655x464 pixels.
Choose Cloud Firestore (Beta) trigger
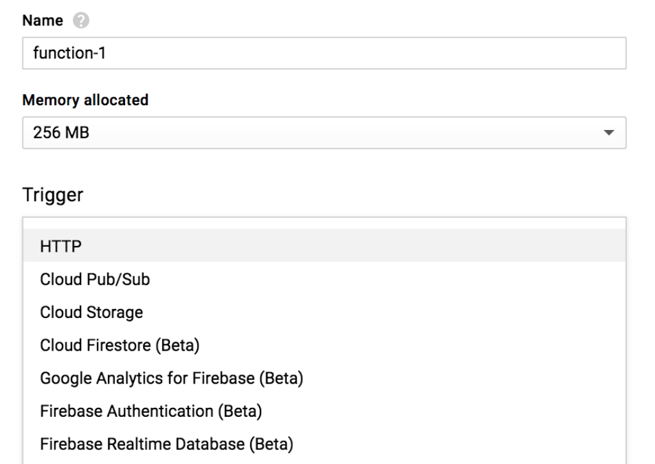coord(324,345)
